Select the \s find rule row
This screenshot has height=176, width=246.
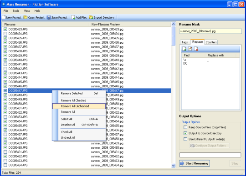[x=210, y=60]
